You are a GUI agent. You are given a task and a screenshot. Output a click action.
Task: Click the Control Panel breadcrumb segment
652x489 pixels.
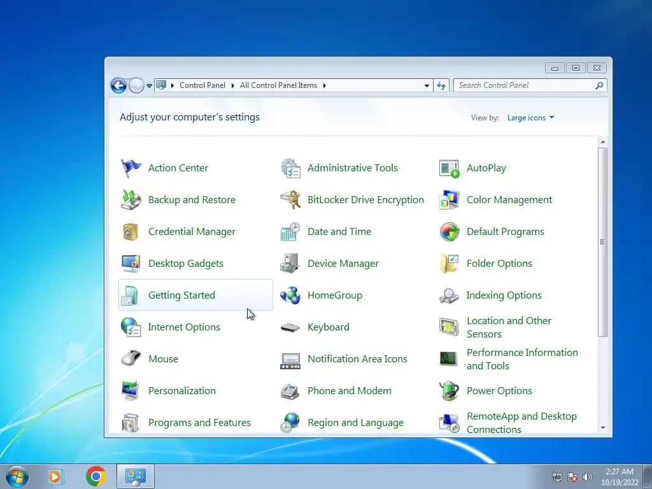point(202,85)
